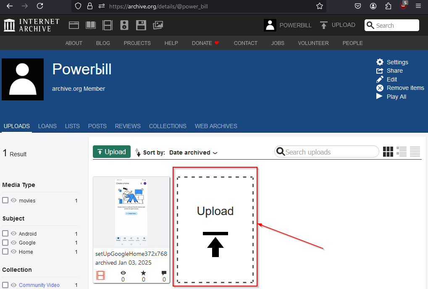Open the Audio speaker icon
Image resolution: width=428 pixels, height=289 pixels.
[124, 25]
